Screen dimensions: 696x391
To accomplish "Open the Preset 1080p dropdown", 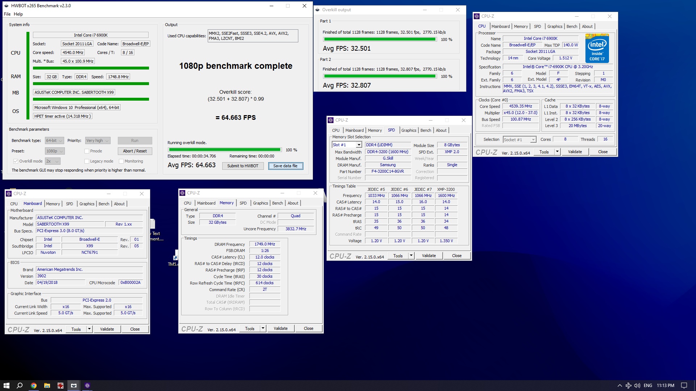I will [55, 151].
